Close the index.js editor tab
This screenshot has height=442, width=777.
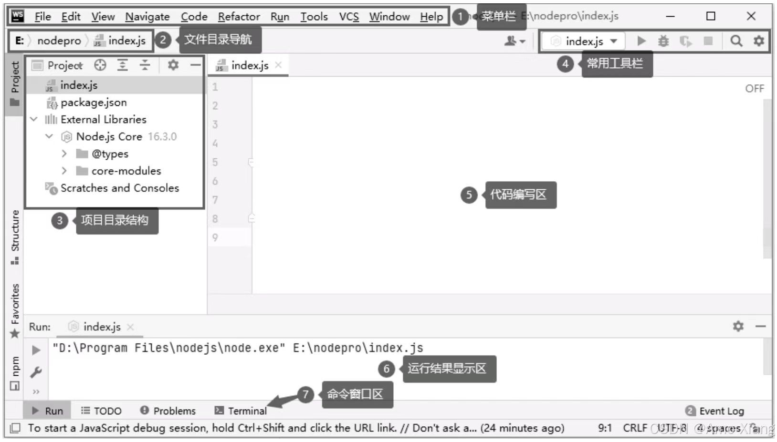[278, 65]
